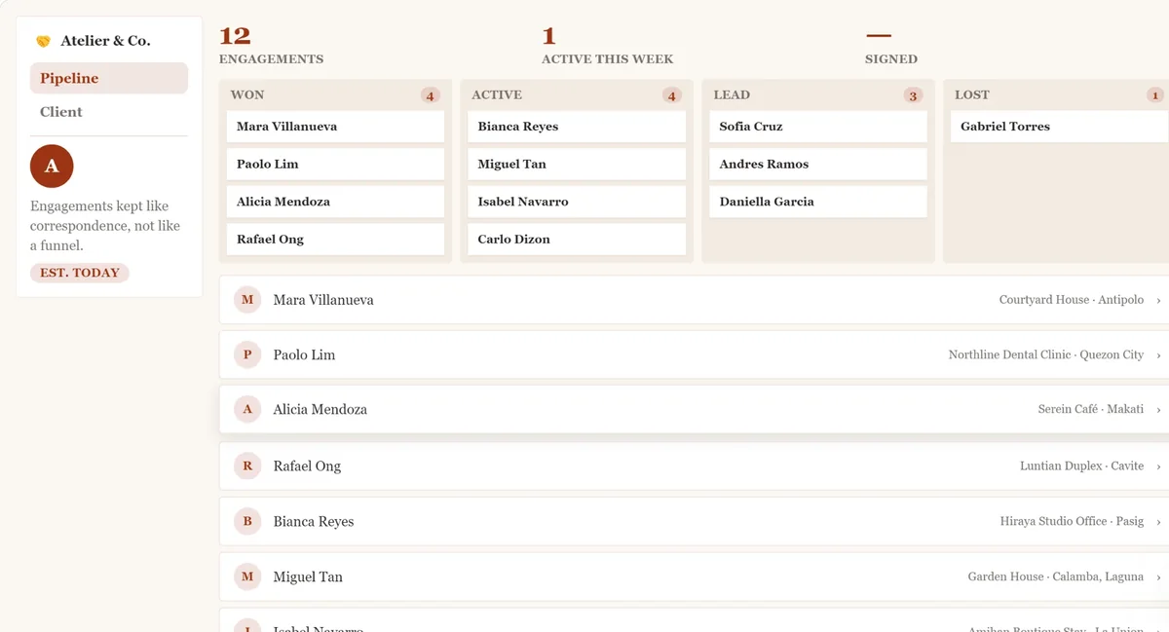Click the ACTIVE column header
This screenshot has height=632, width=1169.
497,94
